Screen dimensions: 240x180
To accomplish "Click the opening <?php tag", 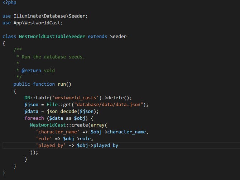I will (9, 3).
